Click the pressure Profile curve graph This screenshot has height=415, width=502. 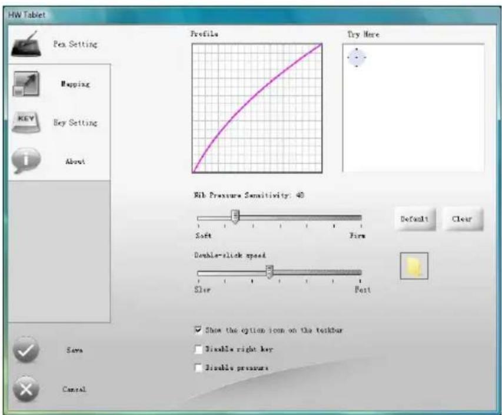pyautogui.click(x=257, y=108)
